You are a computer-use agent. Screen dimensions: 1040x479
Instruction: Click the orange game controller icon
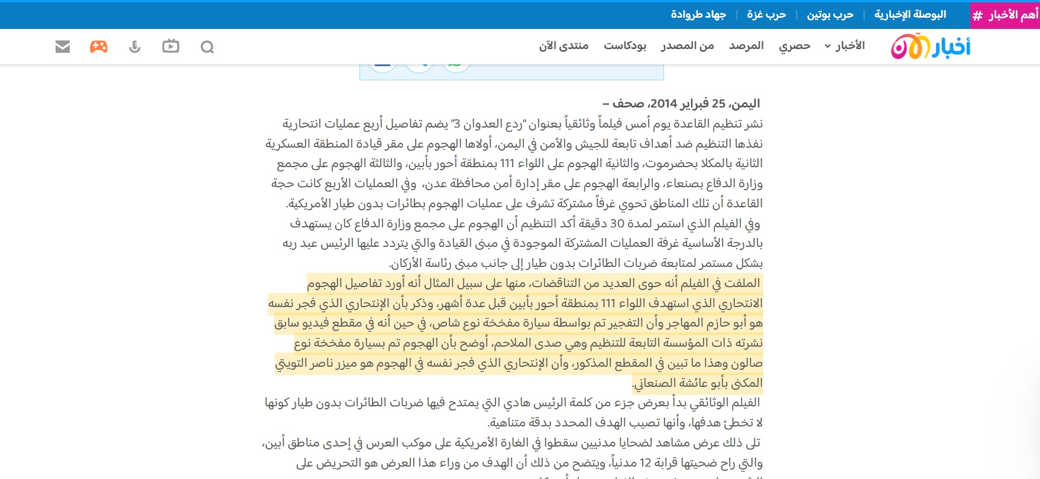click(99, 47)
